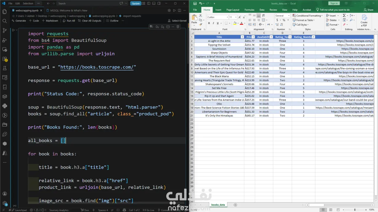Split the notebook cell
Screen dimensions: 378x212
pyautogui.click(x=168, y=27)
